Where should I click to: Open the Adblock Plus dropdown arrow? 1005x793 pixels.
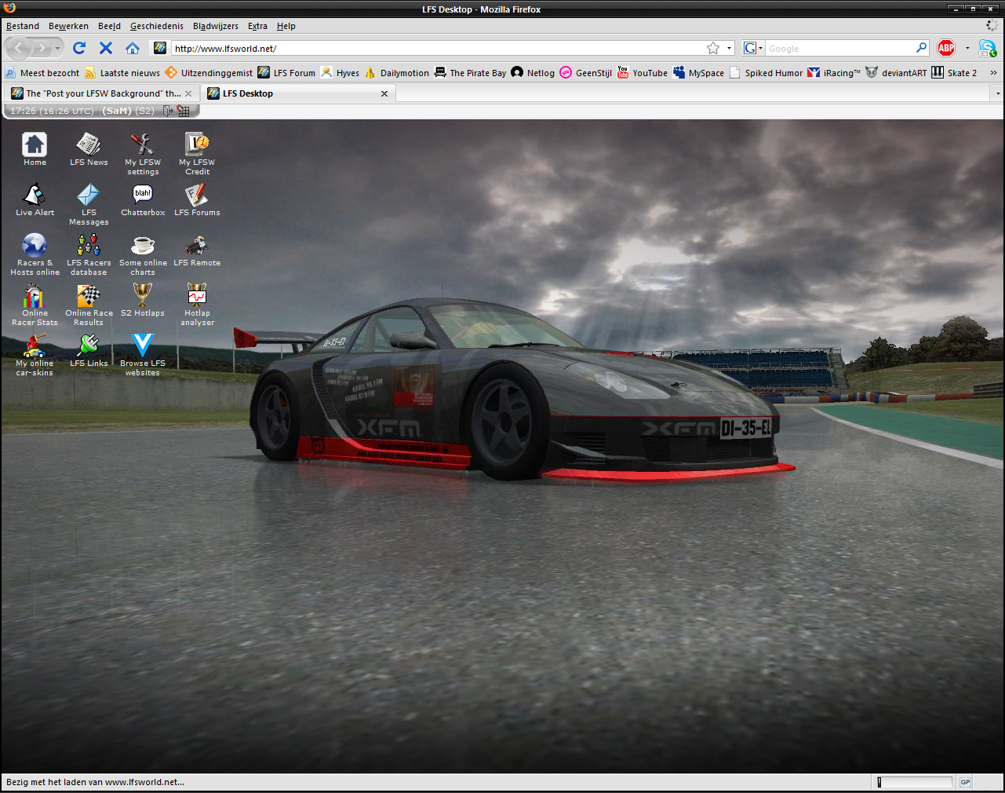pos(967,48)
